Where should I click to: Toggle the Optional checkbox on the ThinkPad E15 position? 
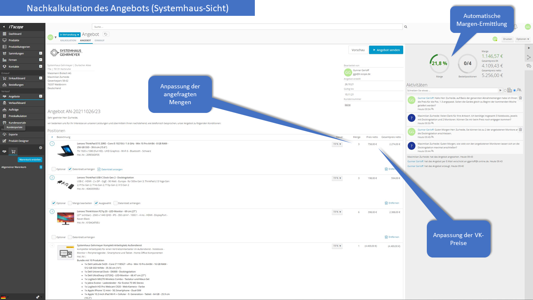pyautogui.click(x=53, y=169)
